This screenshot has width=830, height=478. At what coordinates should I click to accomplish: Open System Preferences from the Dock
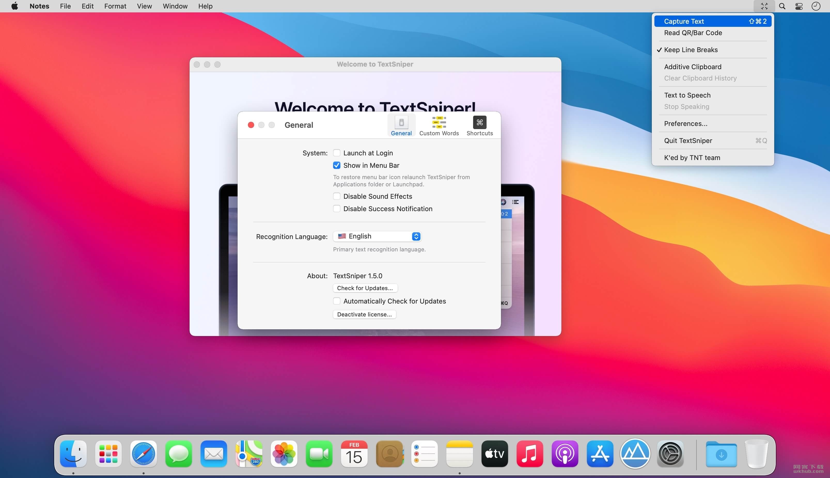click(670, 454)
